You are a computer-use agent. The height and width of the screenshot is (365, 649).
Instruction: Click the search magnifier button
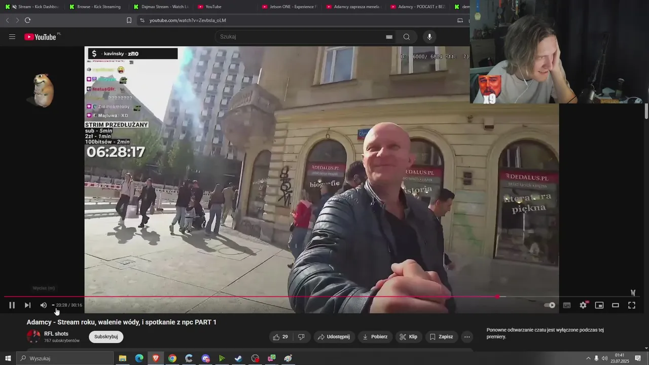click(x=407, y=36)
